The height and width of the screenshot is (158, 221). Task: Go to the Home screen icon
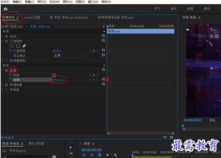(6, 9)
